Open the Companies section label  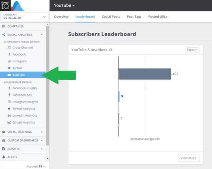[x=15, y=26]
